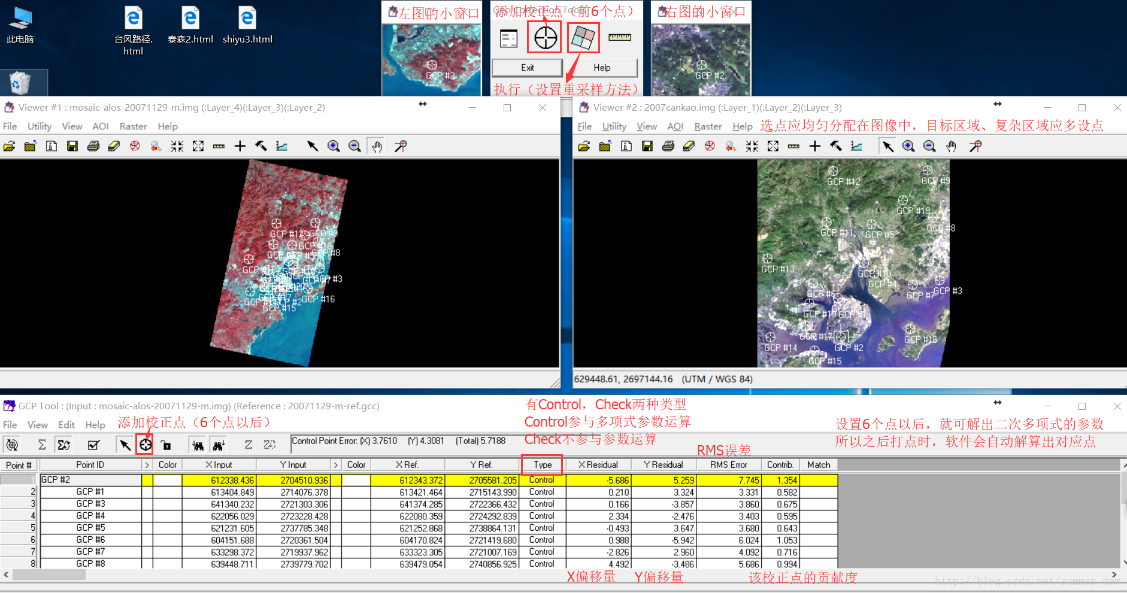Open the GCP crosshair tool in Geo Correction Tools
Screen dimensions: 1127x593
[x=545, y=38]
